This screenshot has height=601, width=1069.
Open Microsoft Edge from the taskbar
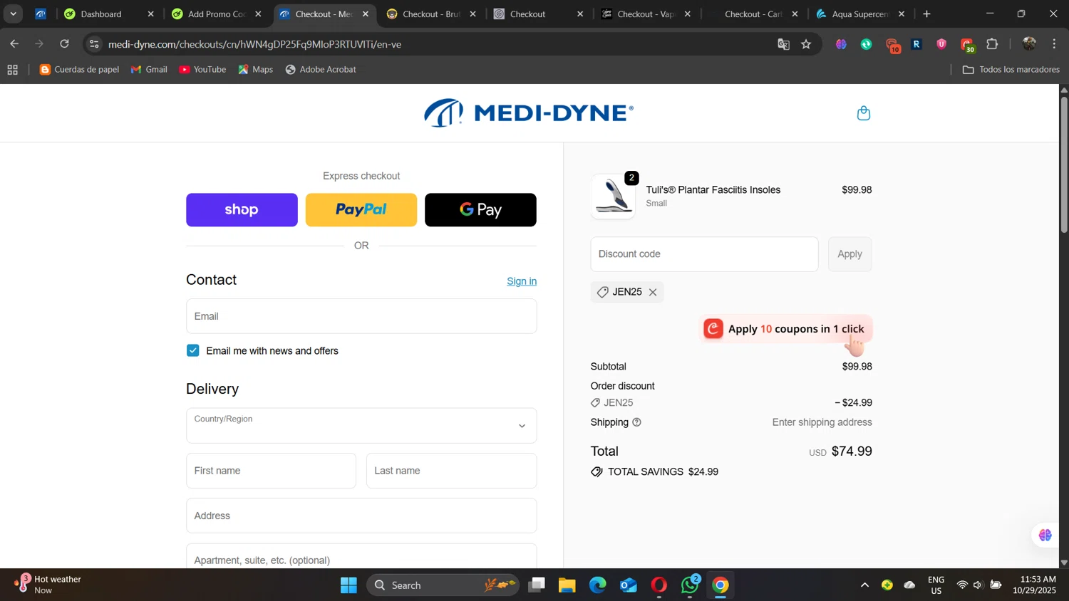pos(597,585)
